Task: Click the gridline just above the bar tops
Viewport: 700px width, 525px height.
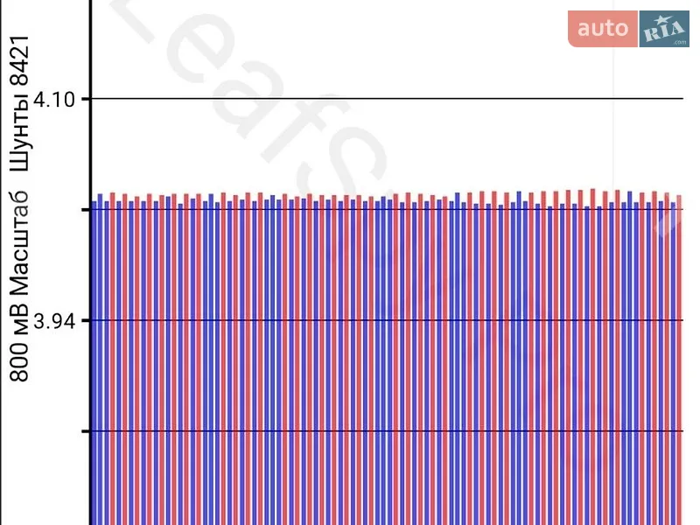Action: [x=387, y=209]
